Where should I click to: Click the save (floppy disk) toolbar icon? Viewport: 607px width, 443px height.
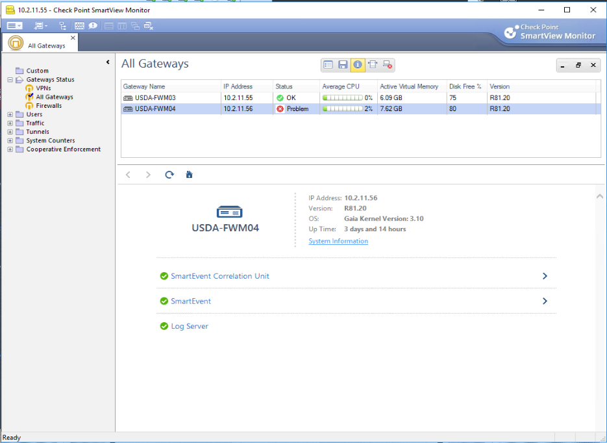click(343, 65)
